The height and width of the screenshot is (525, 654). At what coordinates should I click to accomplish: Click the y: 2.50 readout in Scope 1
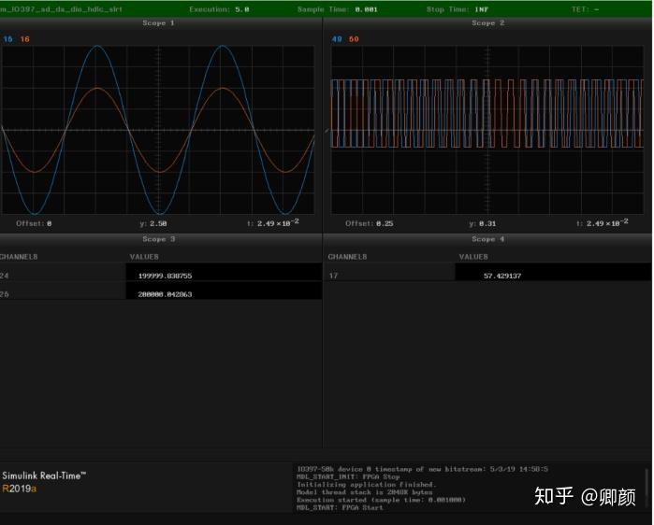point(153,223)
